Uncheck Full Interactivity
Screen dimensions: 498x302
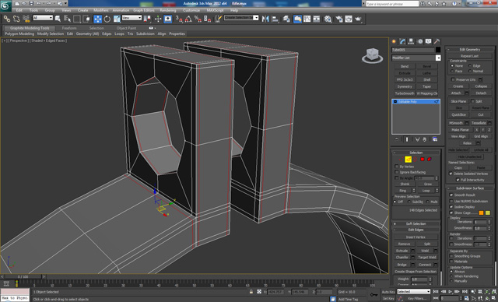[458, 180]
